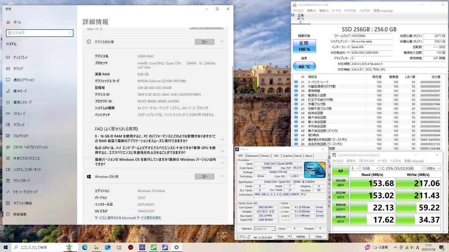
Task: Run RND4K Q32T1 test button
Action: pos(340,207)
